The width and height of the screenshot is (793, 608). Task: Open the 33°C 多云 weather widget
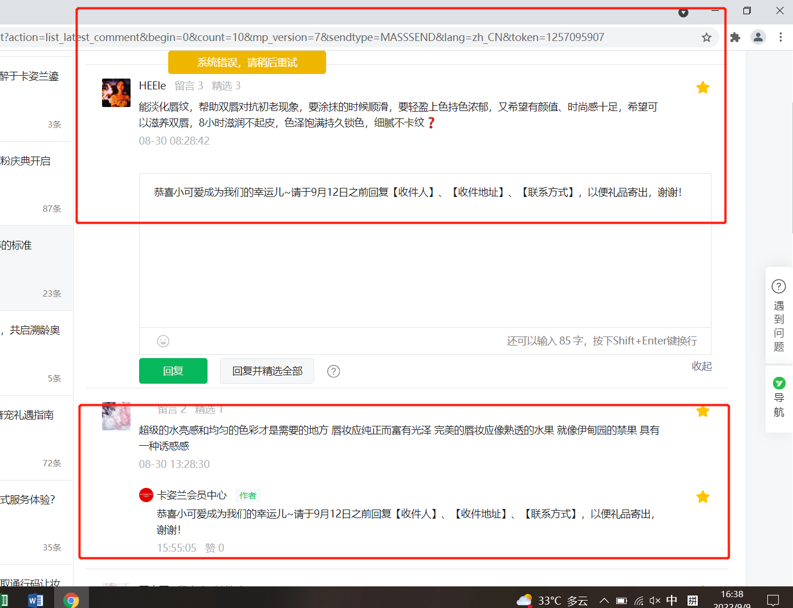pos(552,601)
